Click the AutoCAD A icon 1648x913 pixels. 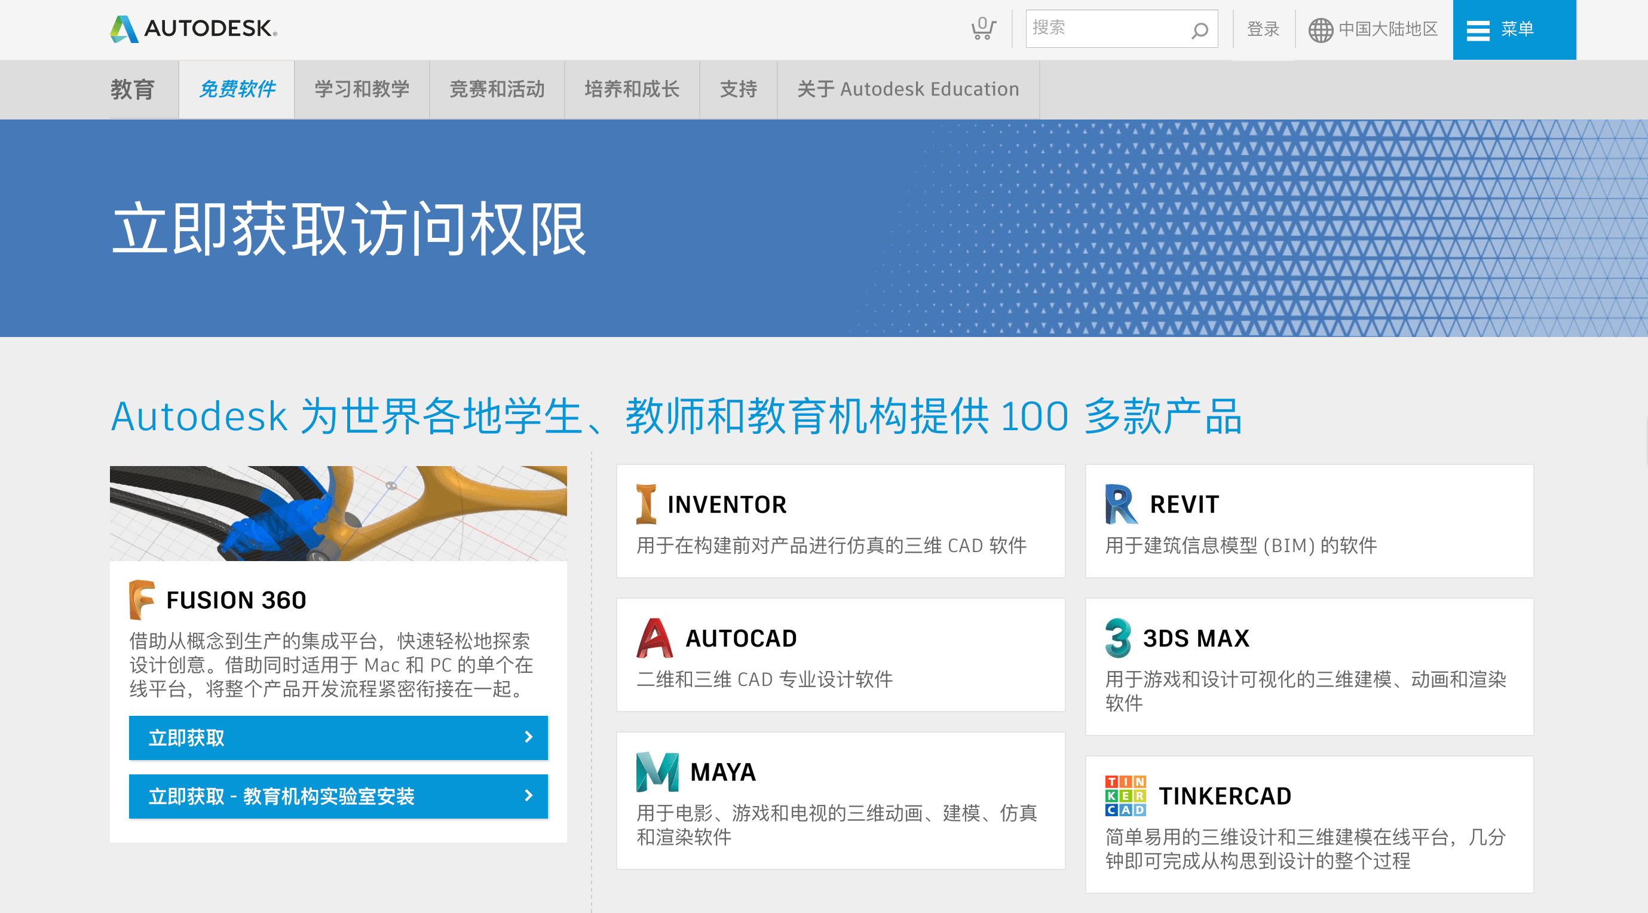tap(654, 638)
